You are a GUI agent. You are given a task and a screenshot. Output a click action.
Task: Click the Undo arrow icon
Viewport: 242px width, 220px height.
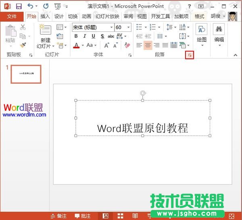pos(31,6)
